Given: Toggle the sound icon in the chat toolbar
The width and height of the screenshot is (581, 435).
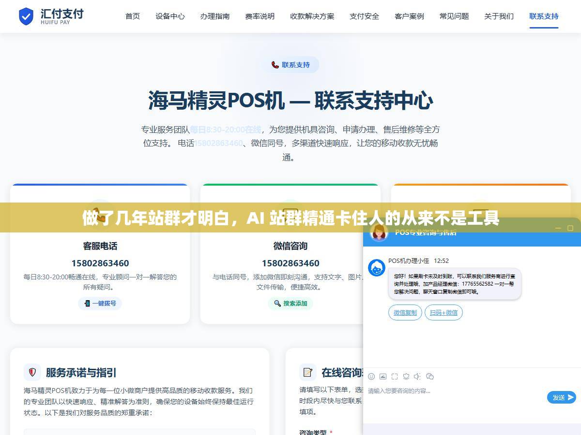Looking at the screenshot, I should click(x=417, y=376).
